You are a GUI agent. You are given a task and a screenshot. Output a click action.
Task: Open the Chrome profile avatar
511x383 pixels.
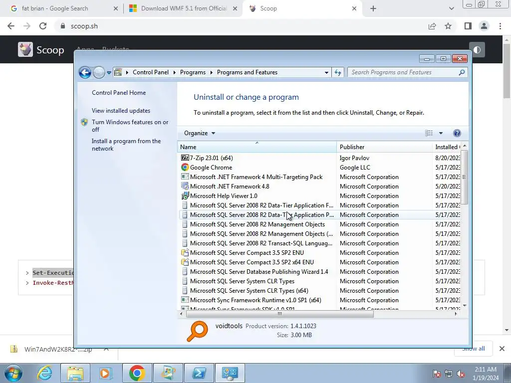[484, 26]
